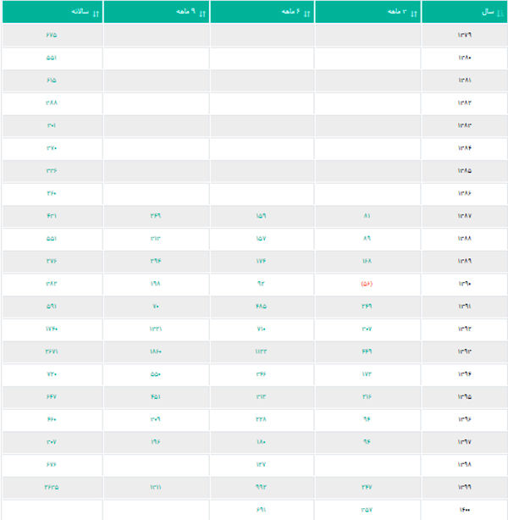Click the سالانه value ۵۹۱ in row ۱۳۹۱

[x=52, y=306]
